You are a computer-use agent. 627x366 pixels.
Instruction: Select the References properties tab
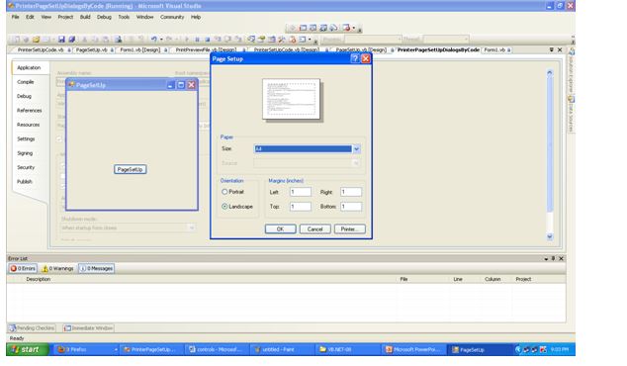point(30,111)
